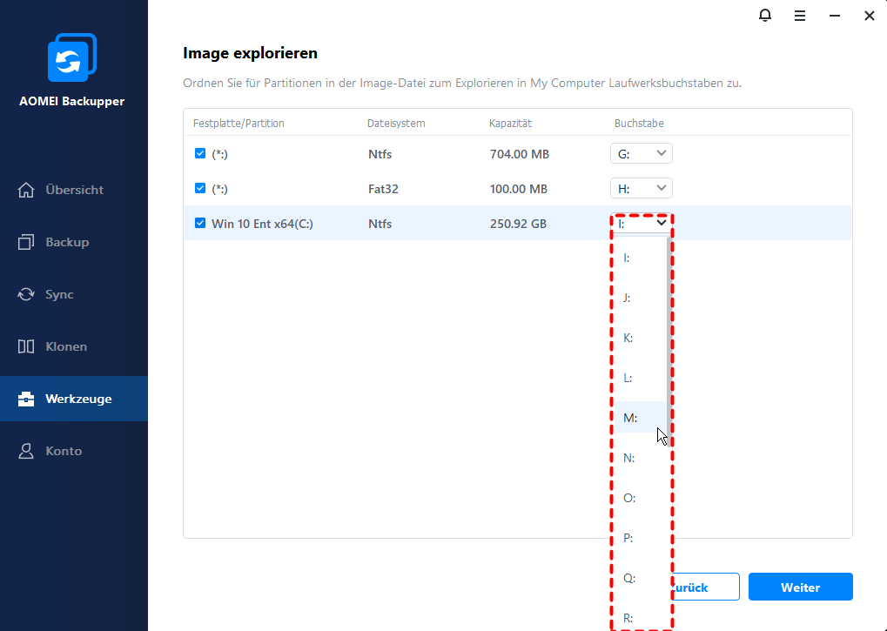Open the G: drive letter dropdown
The height and width of the screenshot is (631, 887).
(x=641, y=153)
